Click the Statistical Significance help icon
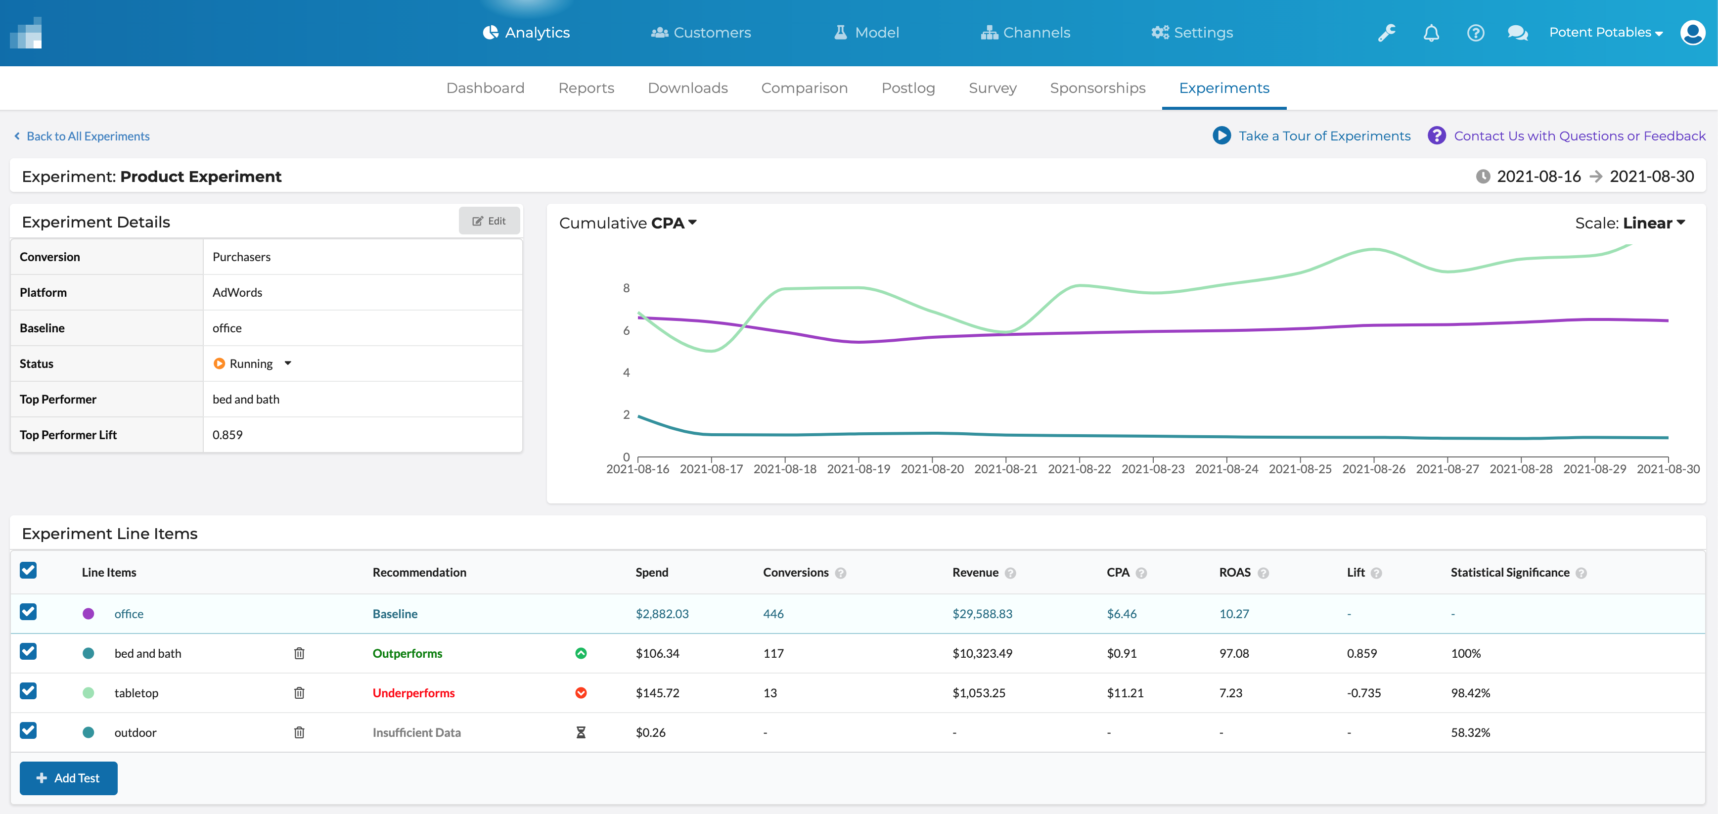This screenshot has width=1718, height=814. (1582, 573)
